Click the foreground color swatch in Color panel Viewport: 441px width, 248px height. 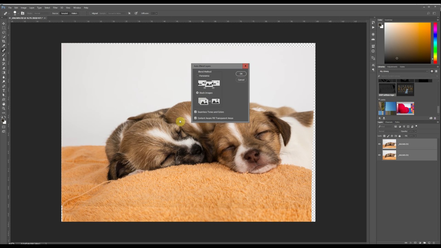[380, 25]
